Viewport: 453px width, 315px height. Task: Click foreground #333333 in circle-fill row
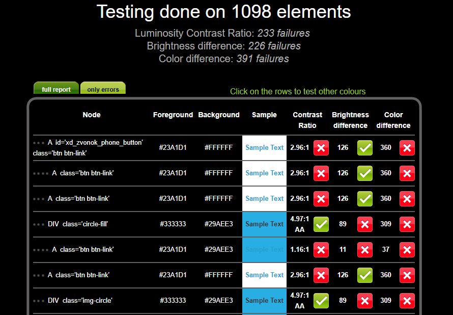coord(173,224)
